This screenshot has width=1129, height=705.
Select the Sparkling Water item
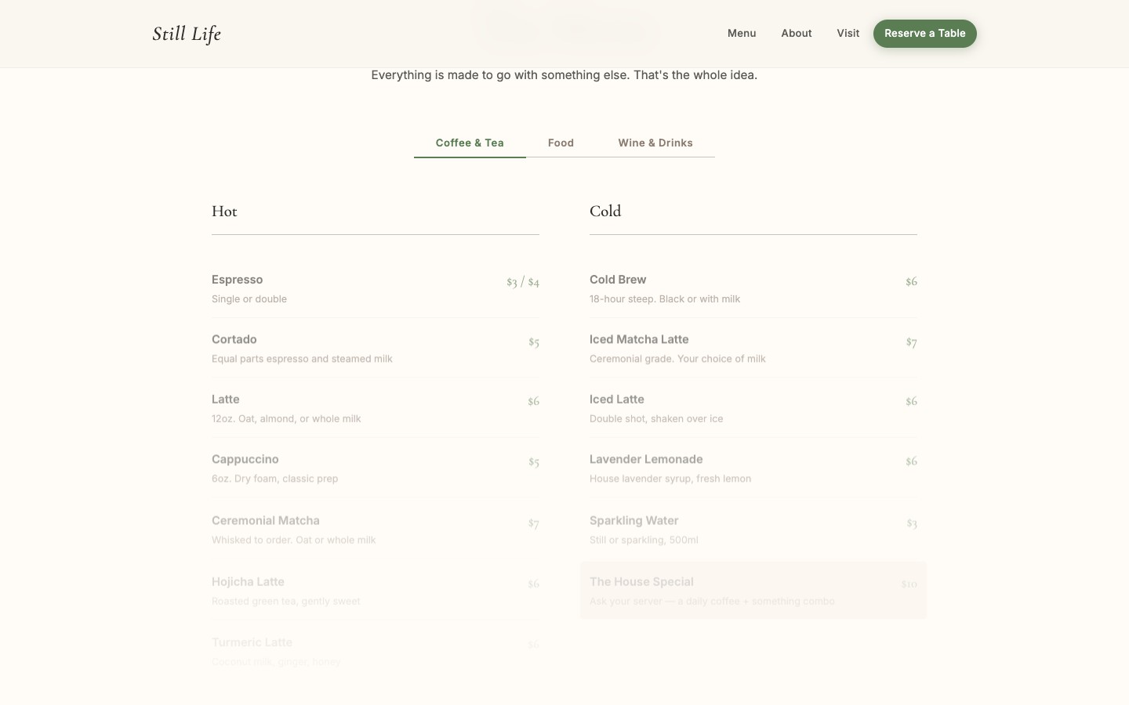pyautogui.click(x=753, y=530)
